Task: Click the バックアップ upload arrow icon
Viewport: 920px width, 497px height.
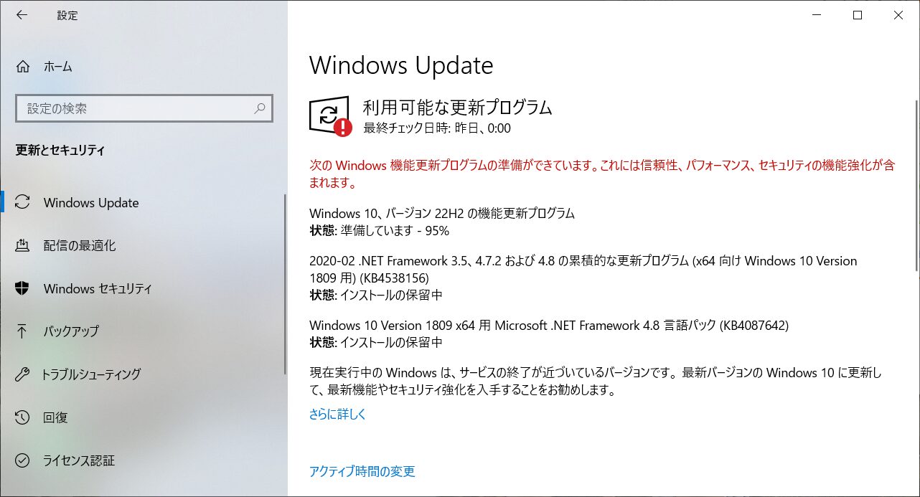Action: 23,331
